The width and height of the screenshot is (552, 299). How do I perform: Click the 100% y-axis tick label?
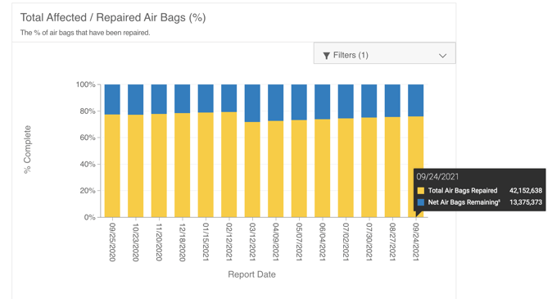[85, 84]
